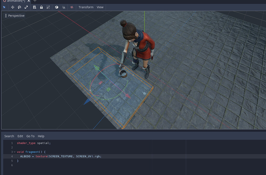The height and width of the screenshot is (175, 266).
Task: Close the animation scene tab
Action: tap(29, 1)
